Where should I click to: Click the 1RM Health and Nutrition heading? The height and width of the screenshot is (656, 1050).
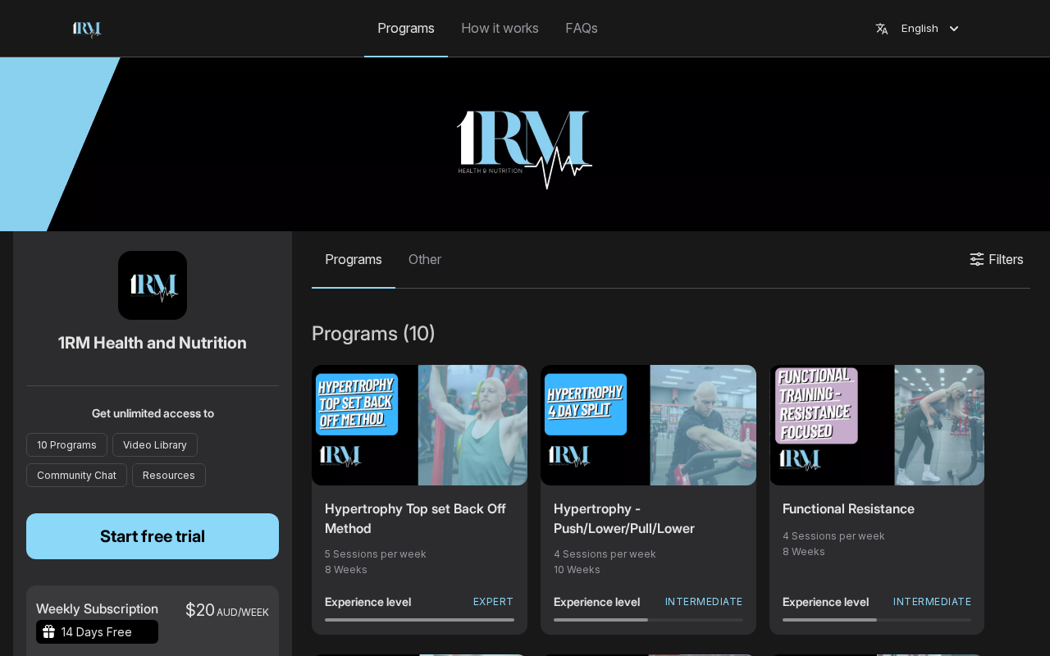point(153,343)
